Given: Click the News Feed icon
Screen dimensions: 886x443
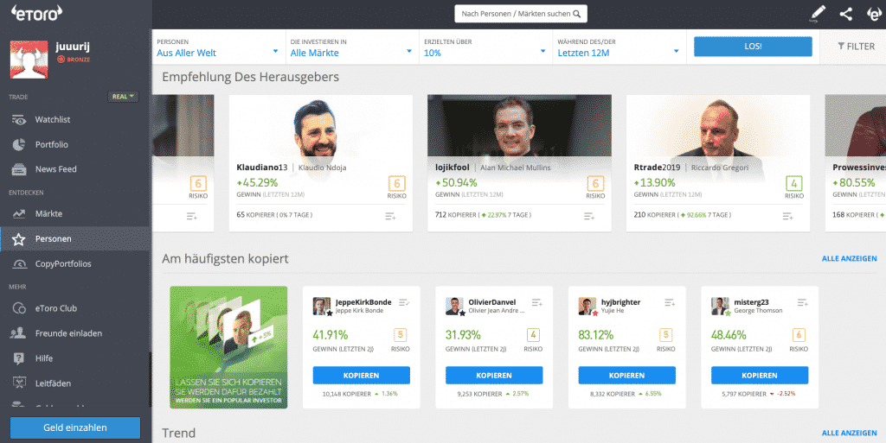Looking at the screenshot, I should click(x=19, y=169).
